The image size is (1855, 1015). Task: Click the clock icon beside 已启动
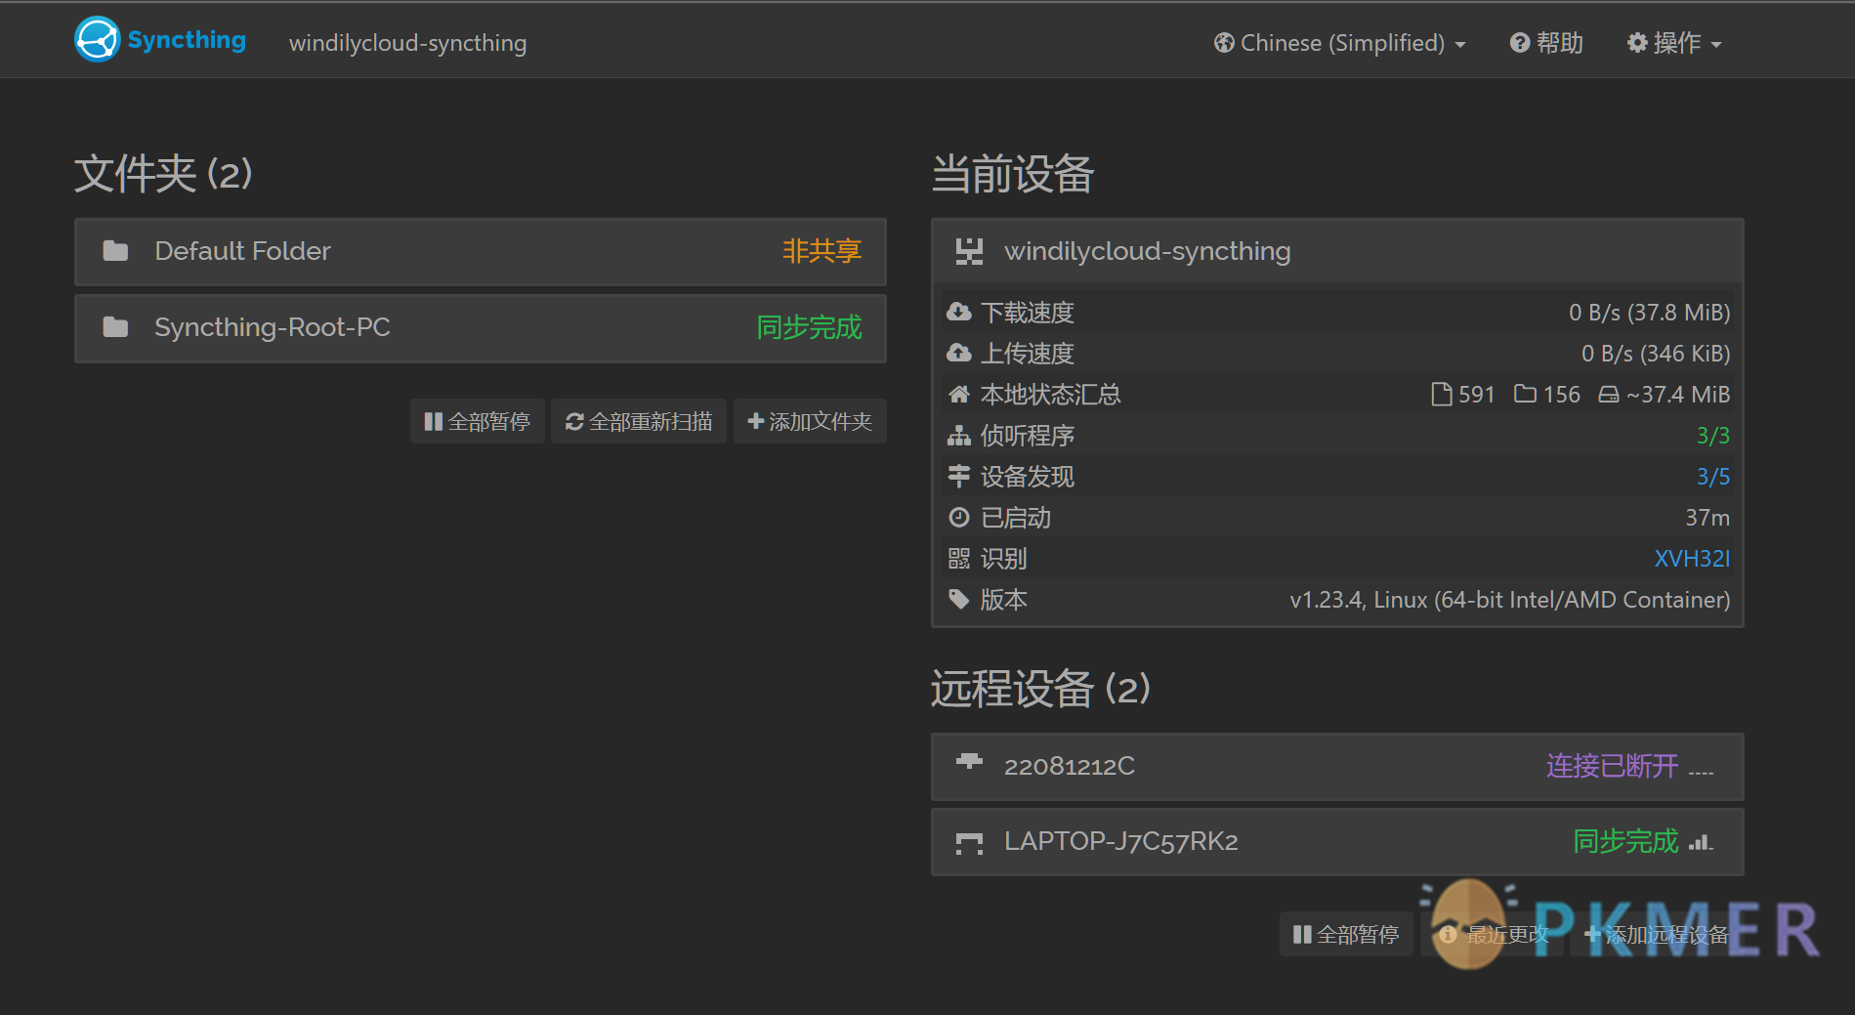click(959, 517)
